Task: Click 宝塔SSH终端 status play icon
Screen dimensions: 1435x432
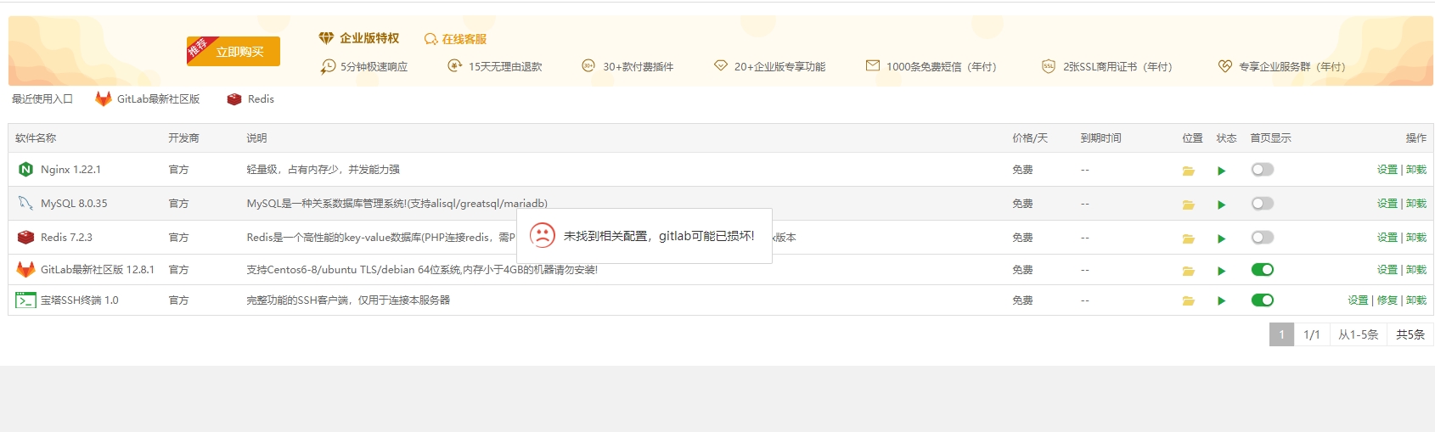Action: coord(1221,300)
